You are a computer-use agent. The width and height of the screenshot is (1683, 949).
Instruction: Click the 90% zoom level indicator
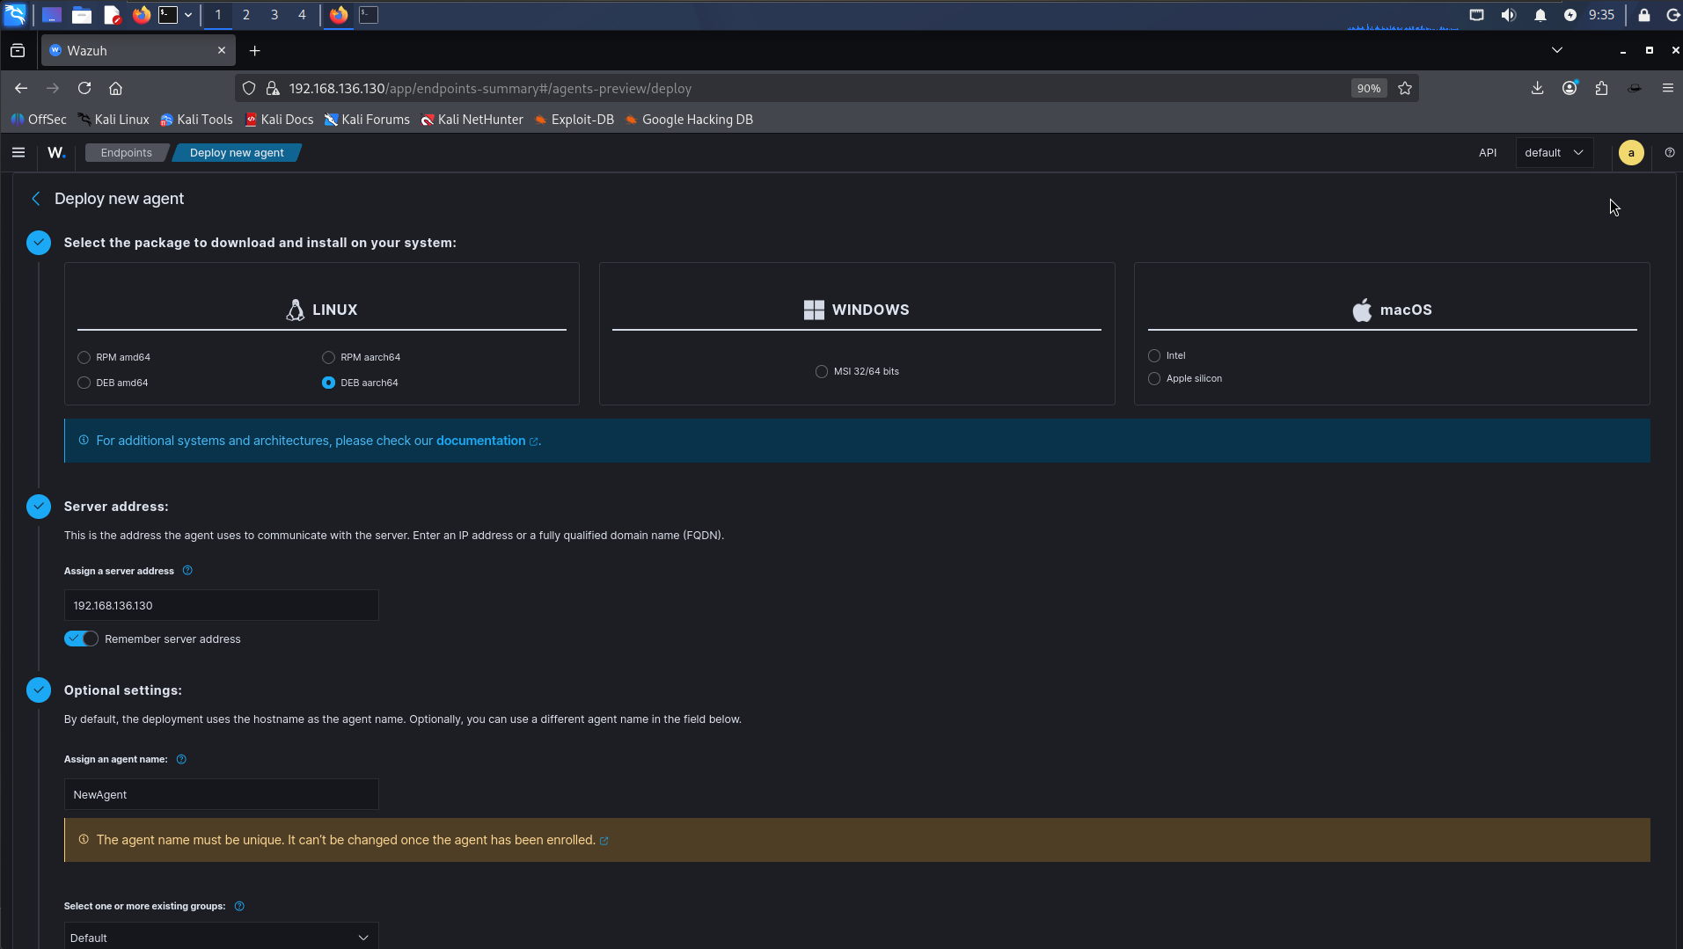(x=1368, y=88)
